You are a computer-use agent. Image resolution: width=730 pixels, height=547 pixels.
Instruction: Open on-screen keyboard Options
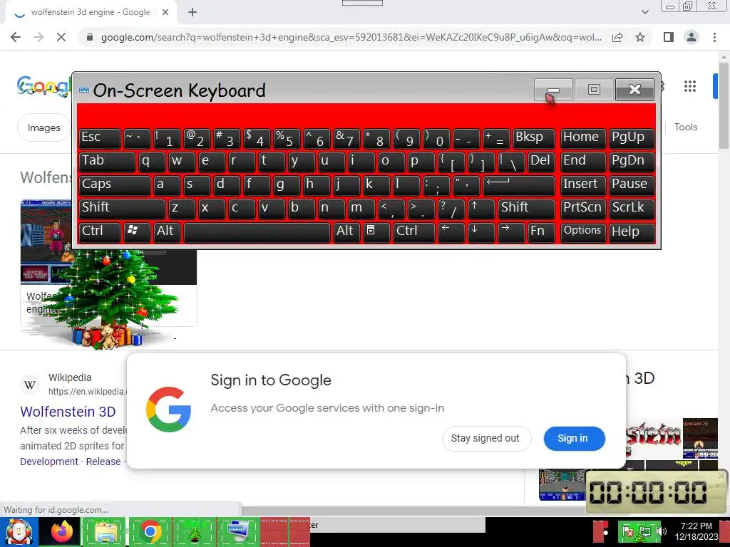583,231
